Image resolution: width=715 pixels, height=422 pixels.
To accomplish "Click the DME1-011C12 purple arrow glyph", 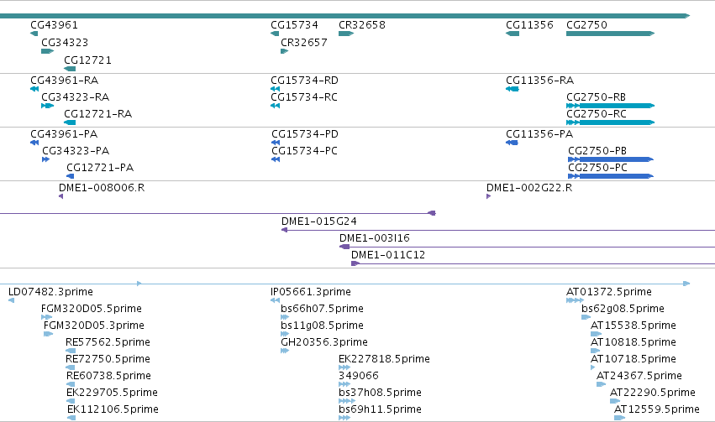I will [x=355, y=263].
